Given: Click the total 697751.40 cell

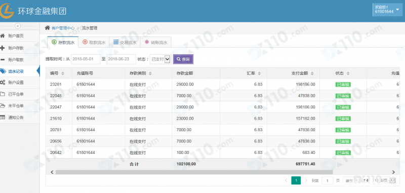Looking at the screenshot, I should pyautogui.click(x=306, y=164).
